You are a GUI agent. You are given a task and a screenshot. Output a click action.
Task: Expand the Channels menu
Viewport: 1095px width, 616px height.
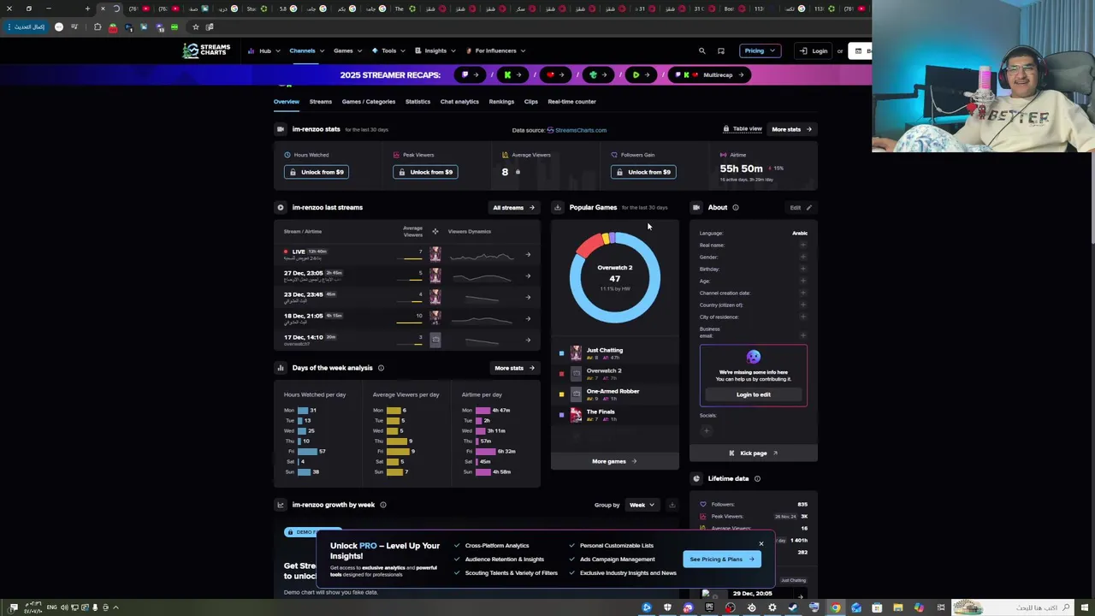point(306,51)
